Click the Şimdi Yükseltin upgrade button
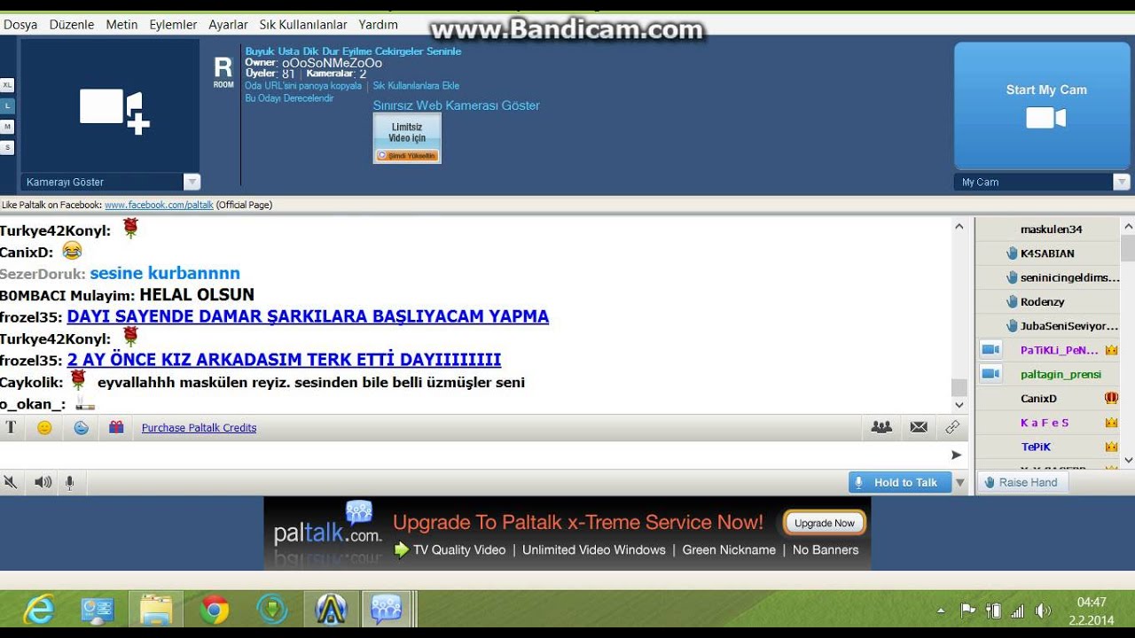 tap(407, 155)
